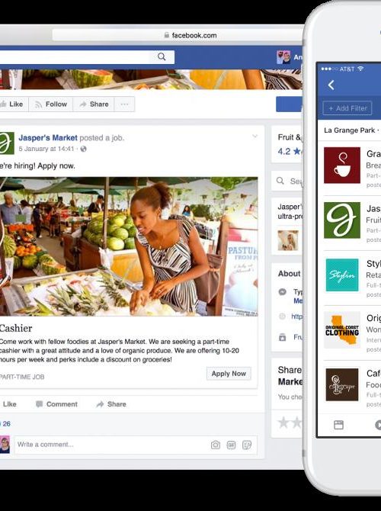Screen dimensions: 381x511
Task: Tap the marketplace icon in phone bottom bar
Action: click(x=338, y=425)
